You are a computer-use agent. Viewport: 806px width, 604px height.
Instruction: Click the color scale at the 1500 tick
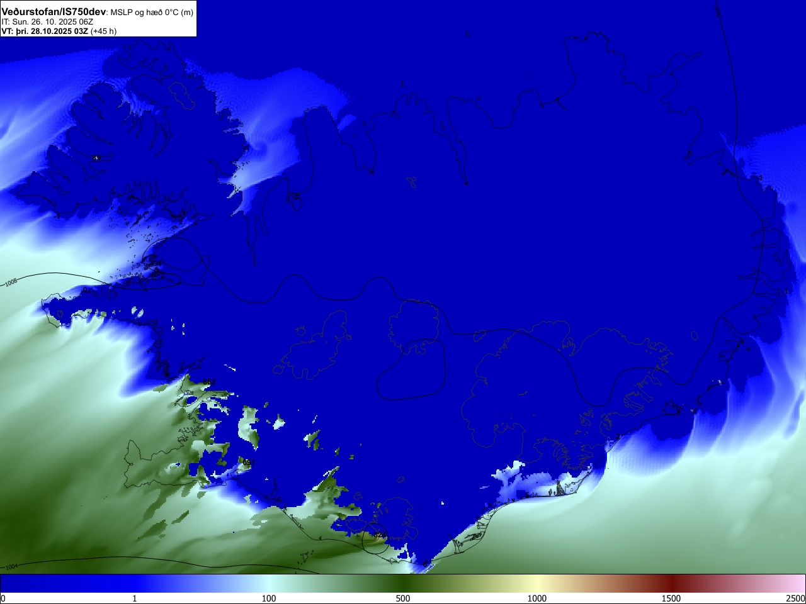coord(671,598)
